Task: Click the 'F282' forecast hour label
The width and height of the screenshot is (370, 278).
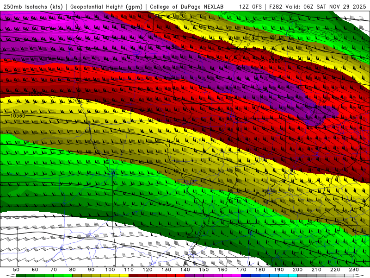Action: point(276,6)
